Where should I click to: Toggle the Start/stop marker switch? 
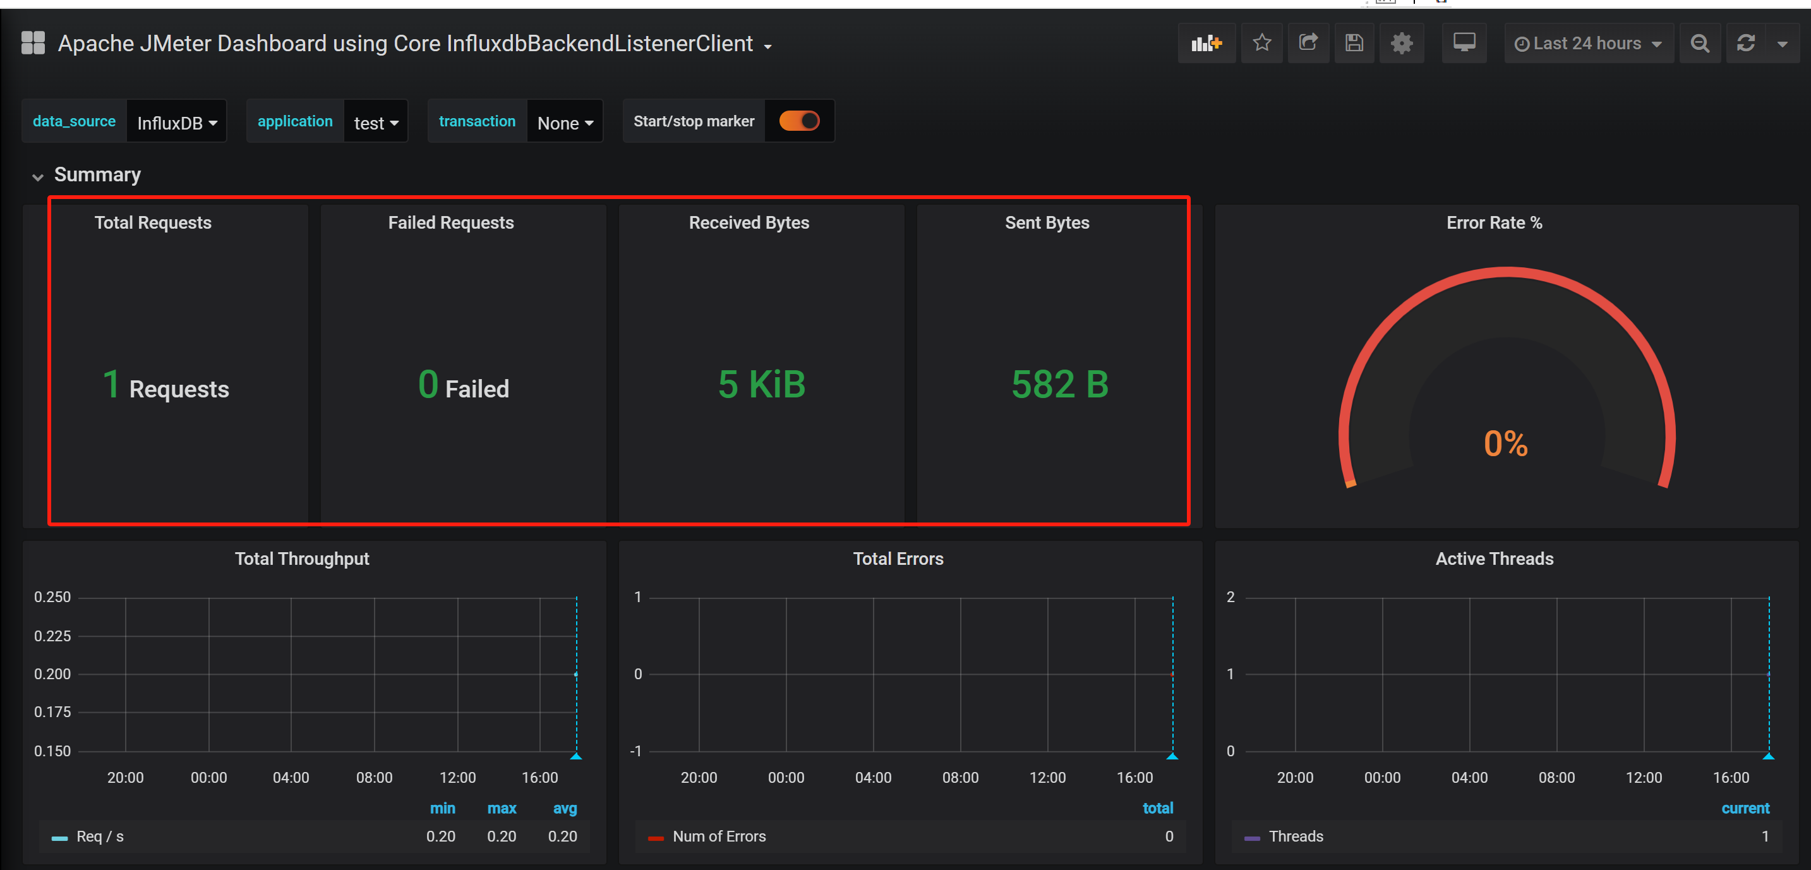click(x=798, y=121)
